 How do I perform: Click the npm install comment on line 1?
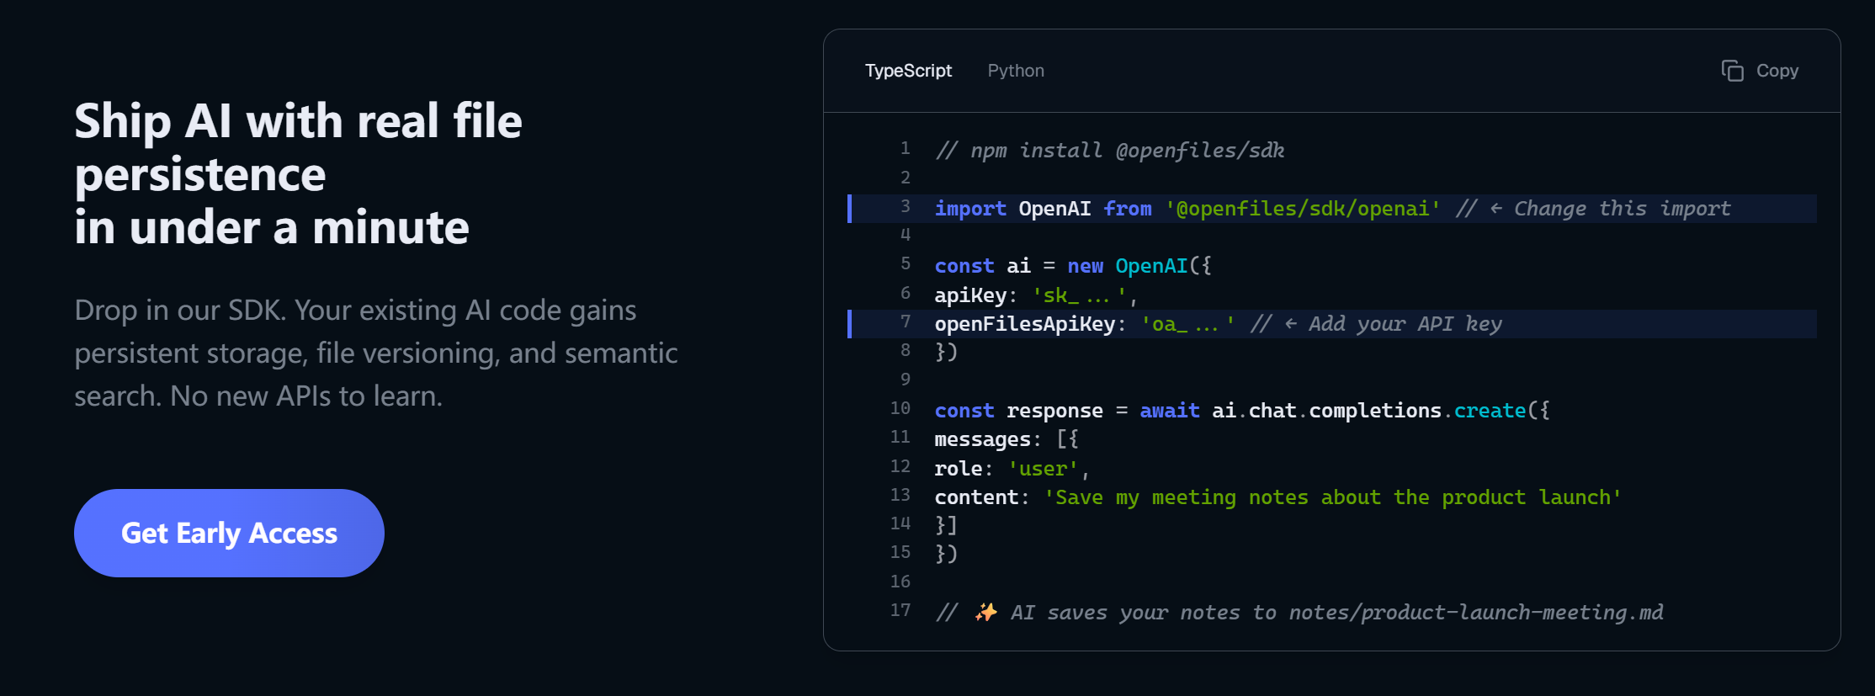pos(1110,151)
